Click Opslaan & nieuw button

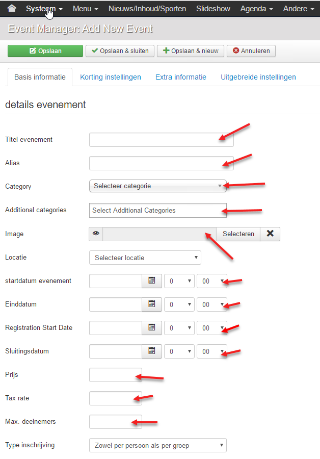(191, 50)
